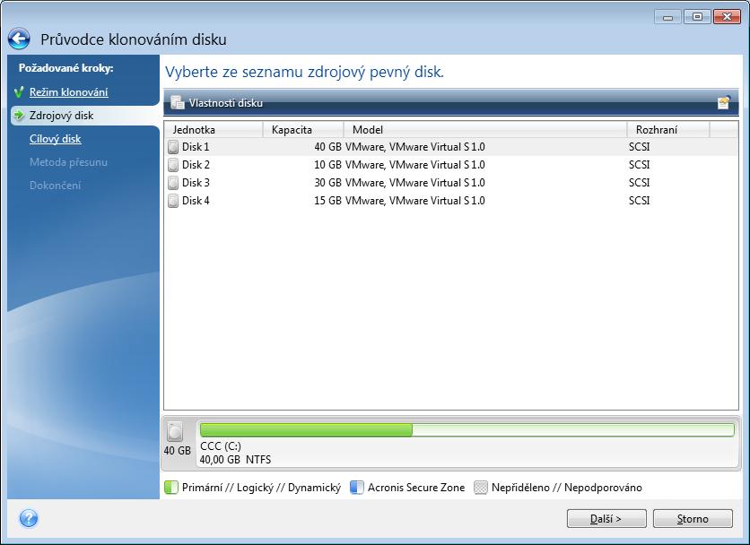
Task: Minimize the wizard window
Action: [x=667, y=17]
